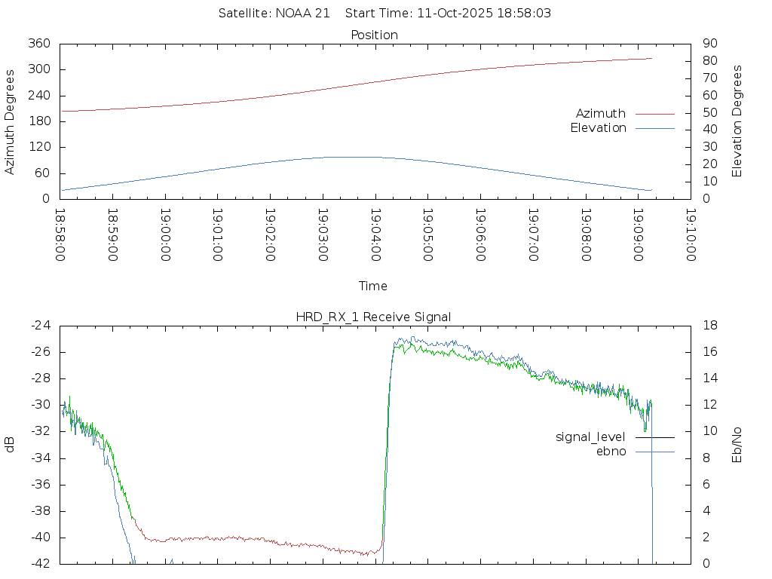
Task: Click the Eb/No axis label
Action: click(x=737, y=444)
